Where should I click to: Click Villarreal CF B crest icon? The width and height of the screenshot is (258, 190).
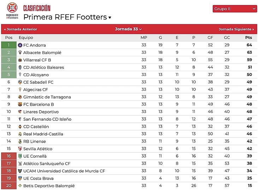click(x=20, y=60)
